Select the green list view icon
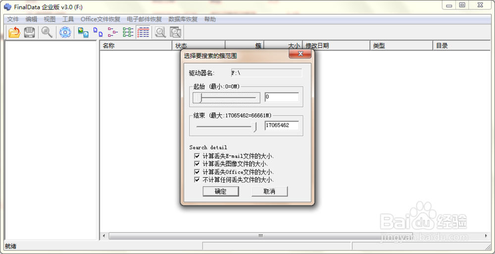The width and height of the screenshot is (495, 254). coord(128,32)
